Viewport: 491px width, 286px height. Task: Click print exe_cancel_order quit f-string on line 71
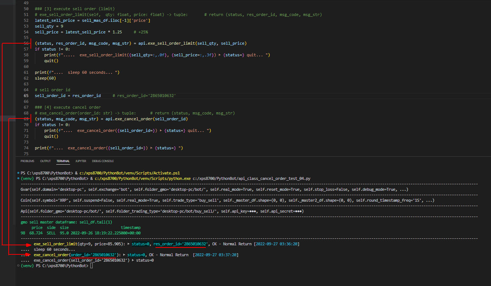click(128, 130)
